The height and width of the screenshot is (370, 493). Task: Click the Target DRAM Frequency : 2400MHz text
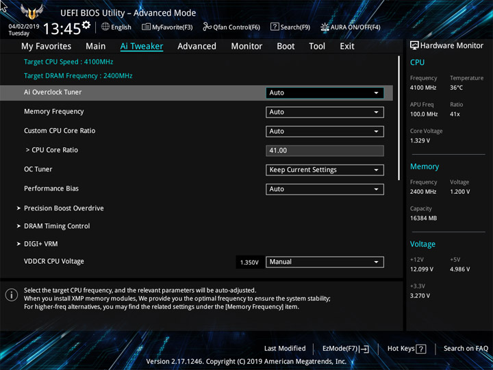pyautogui.click(x=78, y=76)
